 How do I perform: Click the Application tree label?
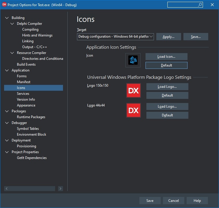[x=20, y=70]
